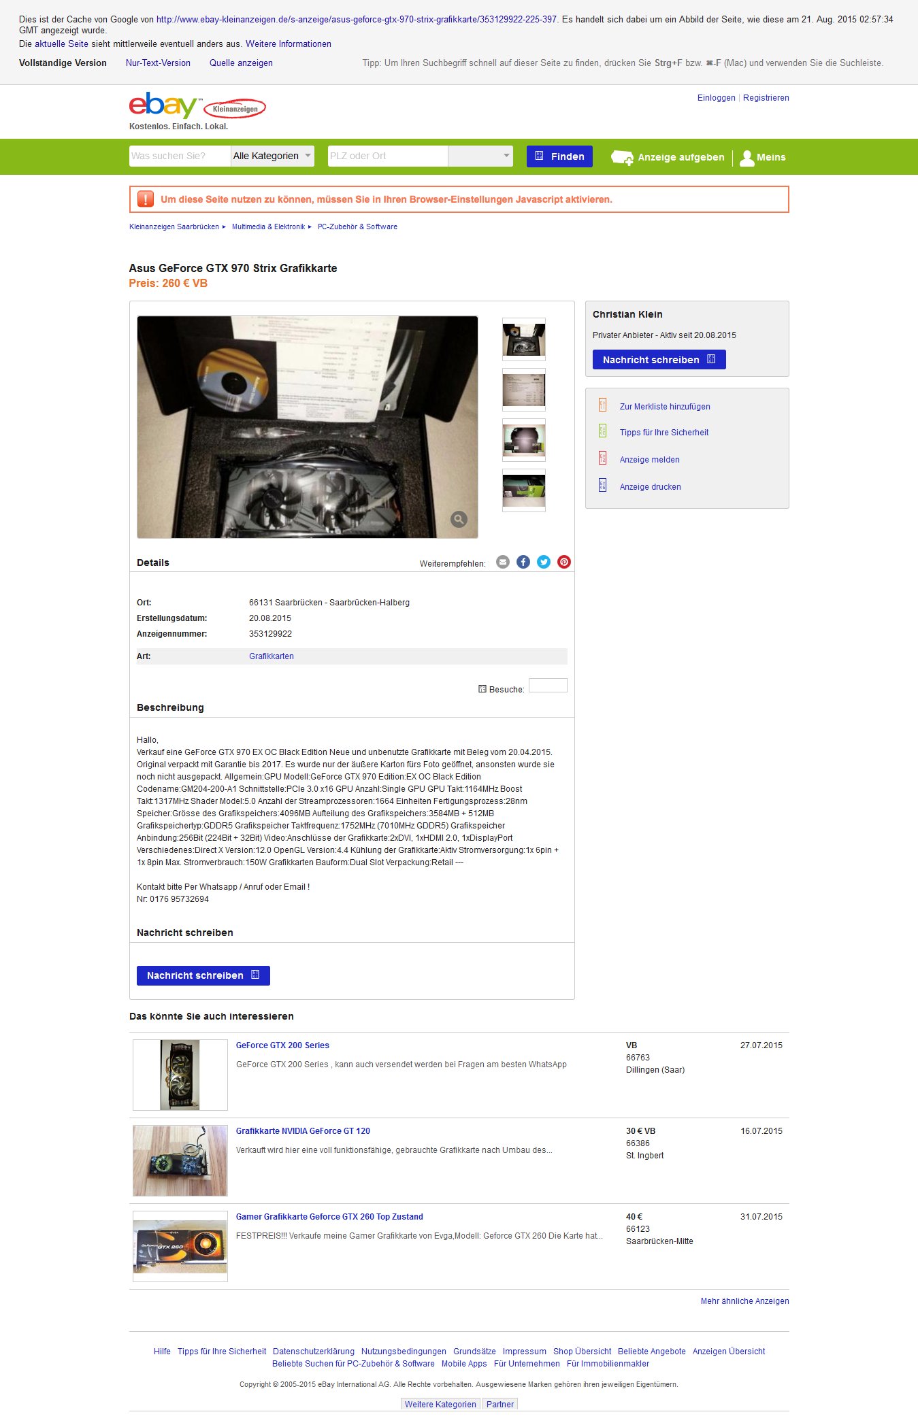
Task: Open Zur Merkliste hinzufügen link
Action: pos(665,407)
